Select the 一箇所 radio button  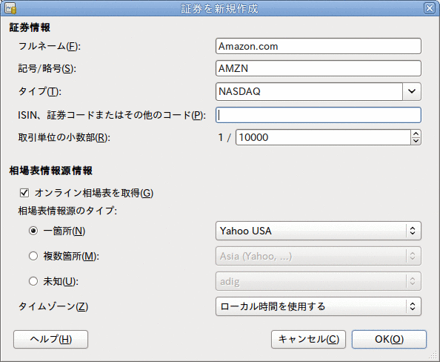(33, 231)
